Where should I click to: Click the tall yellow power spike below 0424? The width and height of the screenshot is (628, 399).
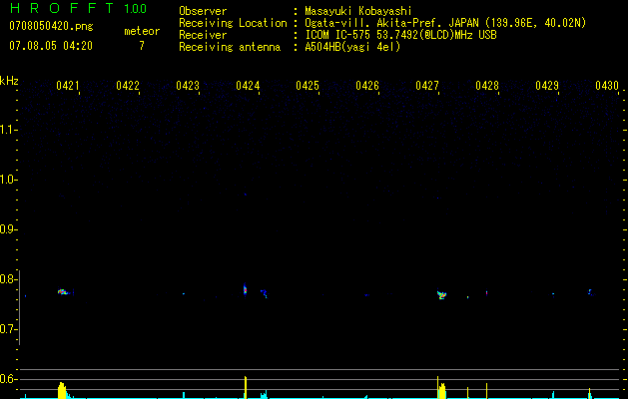coord(246,387)
